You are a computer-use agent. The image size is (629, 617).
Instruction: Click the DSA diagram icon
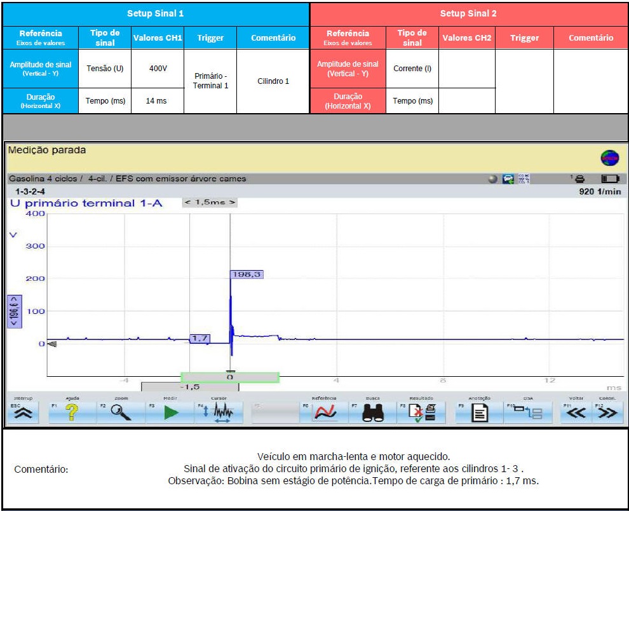[528, 413]
